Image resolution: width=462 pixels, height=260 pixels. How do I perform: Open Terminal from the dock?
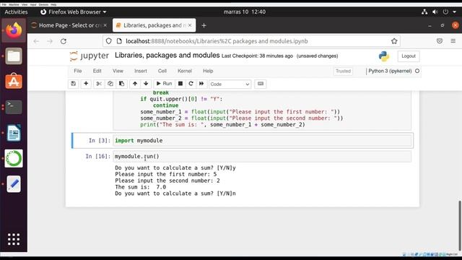pos(14,107)
